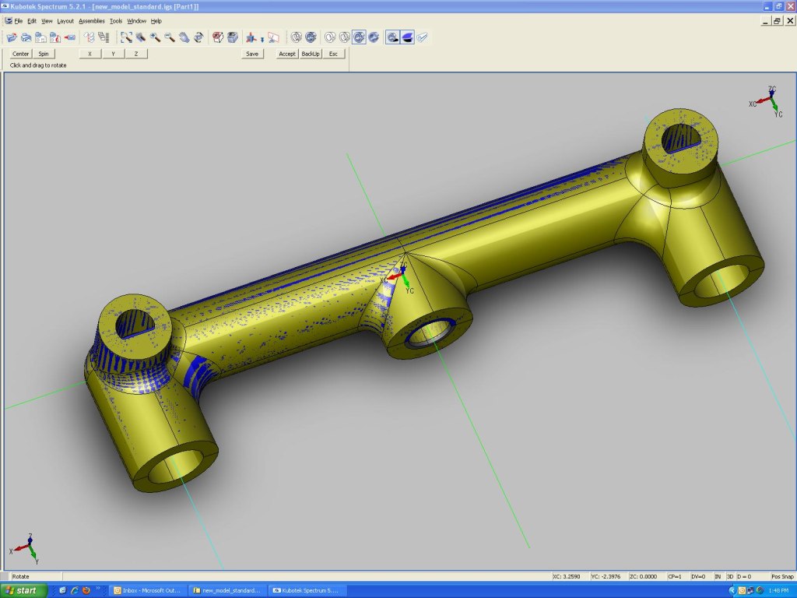
Task: Open the Assemblies menu
Action: (91, 21)
